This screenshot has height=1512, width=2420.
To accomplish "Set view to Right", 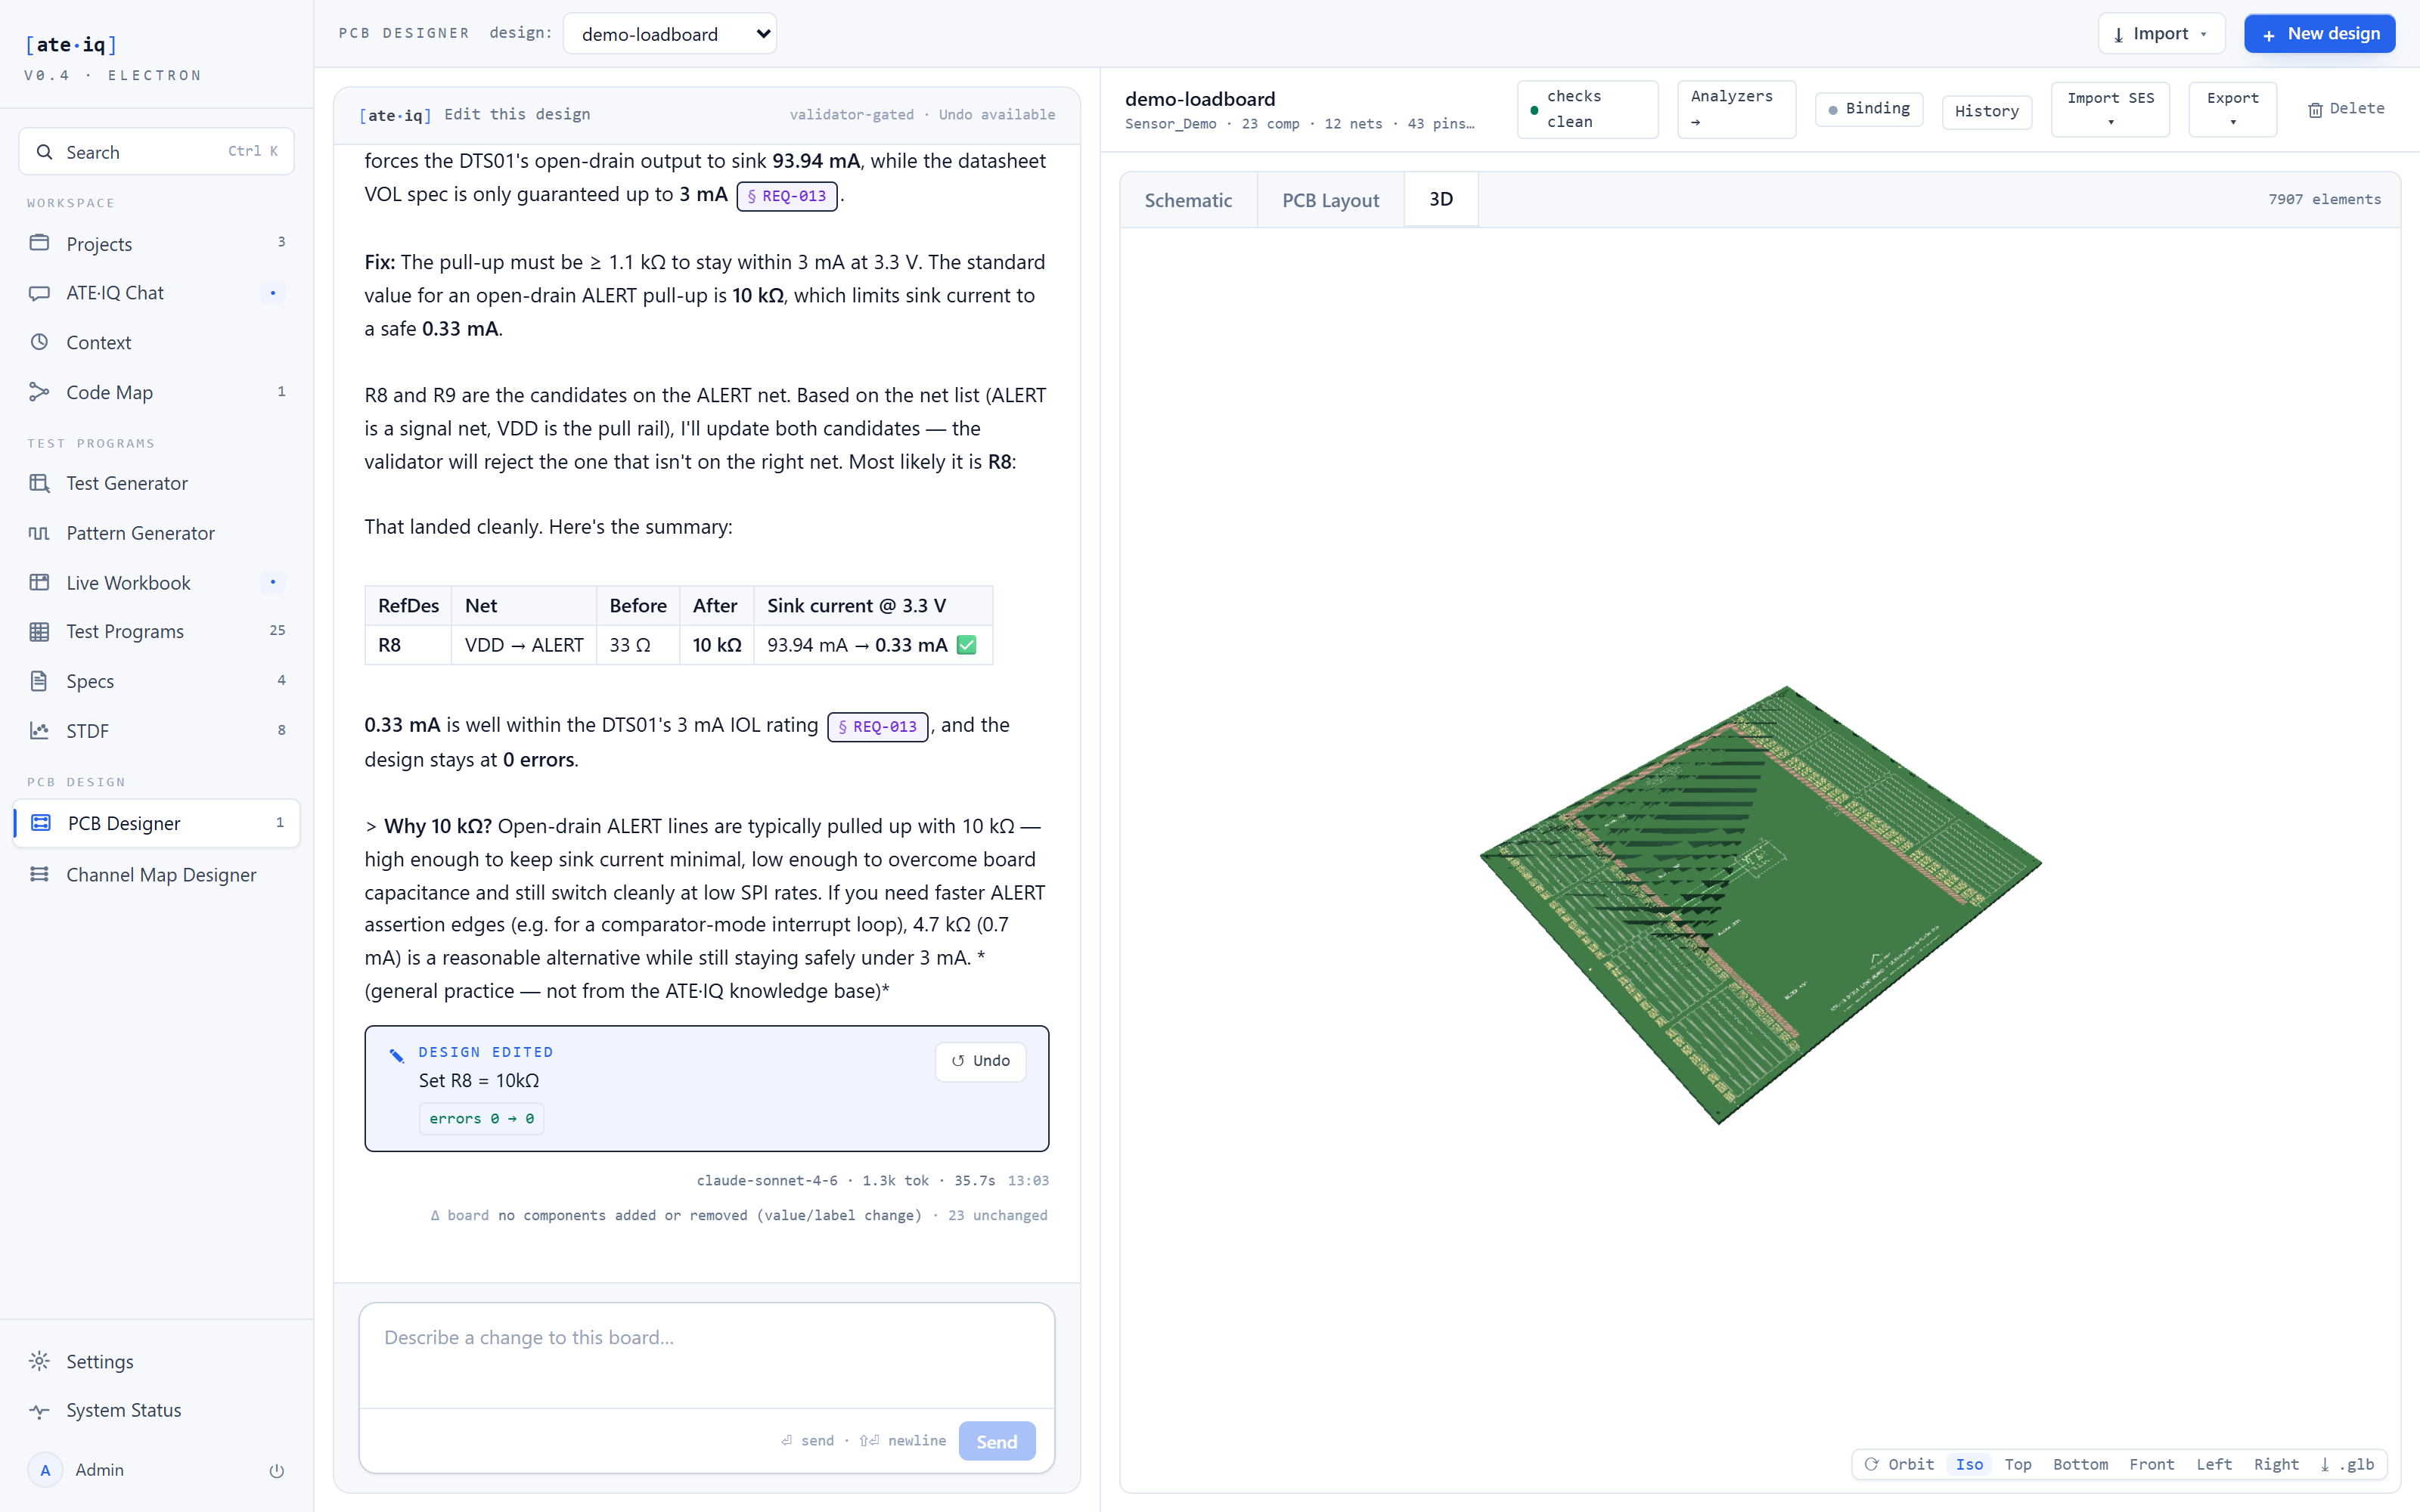I will coord(2276,1464).
